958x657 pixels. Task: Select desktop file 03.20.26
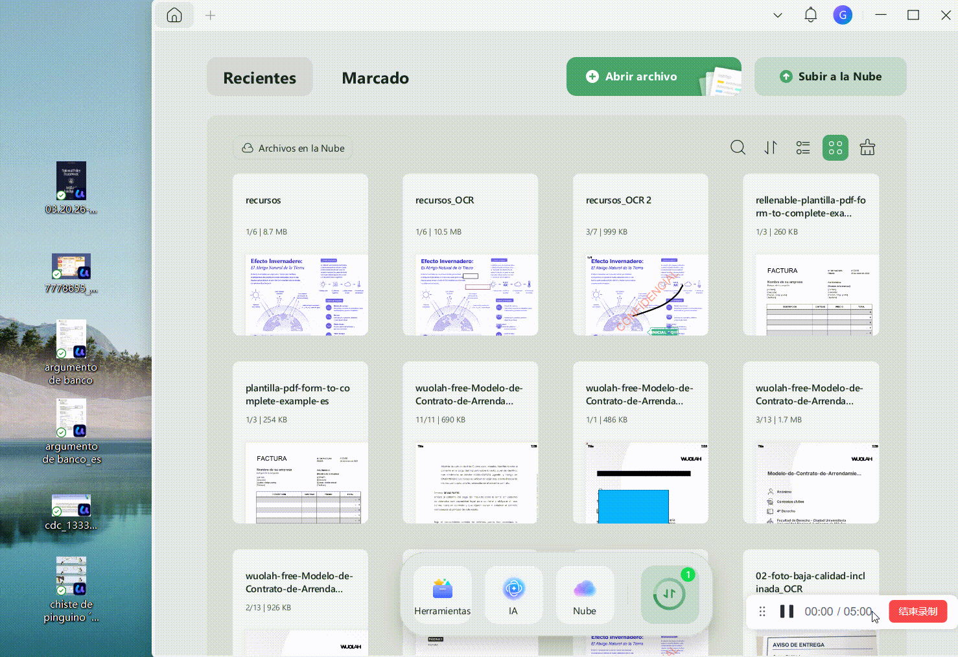click(x=71, y=188)
